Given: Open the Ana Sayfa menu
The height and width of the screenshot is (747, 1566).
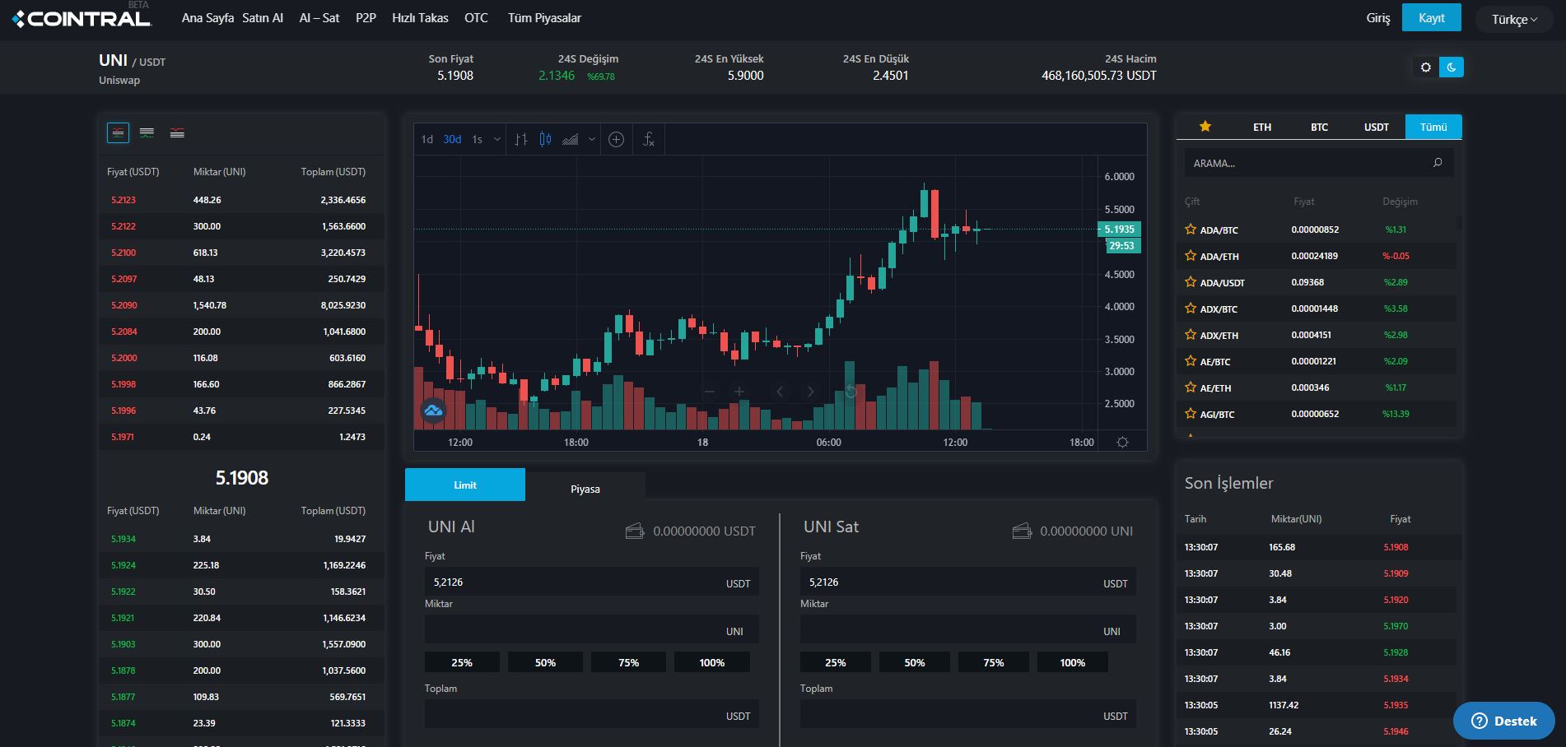Looking at the screenshot, I should pos(207,18).
